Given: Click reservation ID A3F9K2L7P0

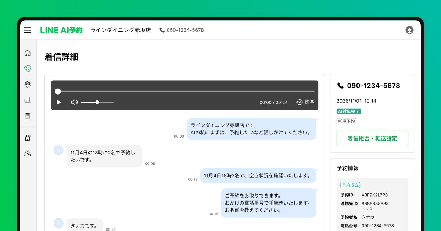Looking at the screenshot, I should click(374, 195).
